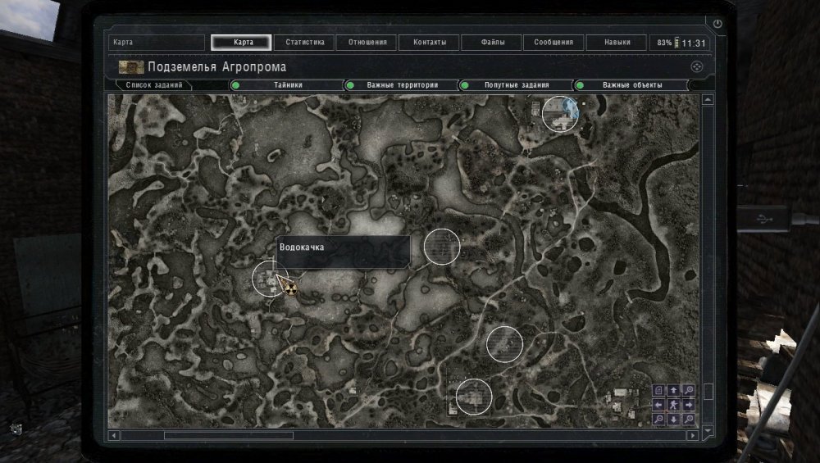Screen dimensions: 820x463
Task: Pan the map up with the arrow
Action: 673,390
